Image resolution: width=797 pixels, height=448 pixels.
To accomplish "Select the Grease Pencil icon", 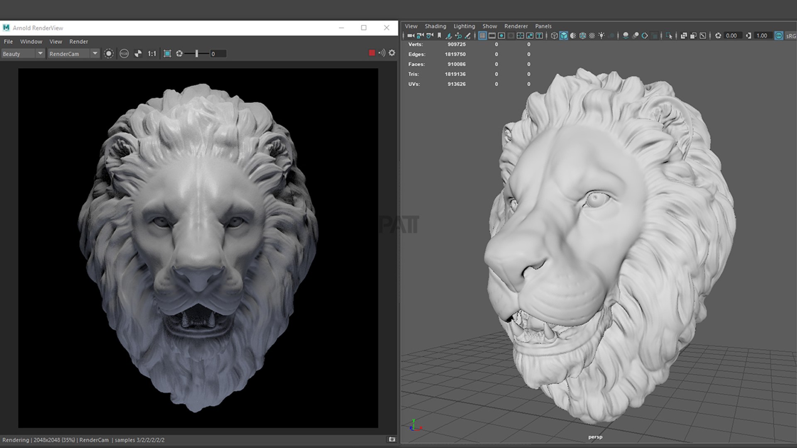I will point(468,36).
